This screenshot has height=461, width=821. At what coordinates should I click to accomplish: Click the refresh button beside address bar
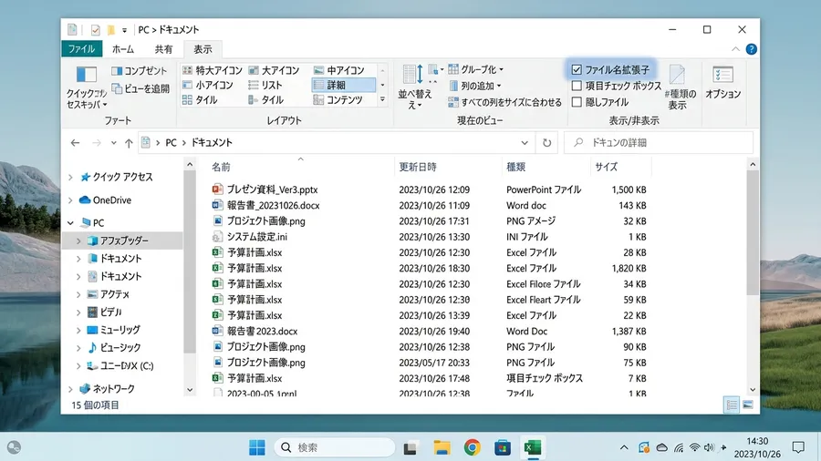(x=546, y=143)
